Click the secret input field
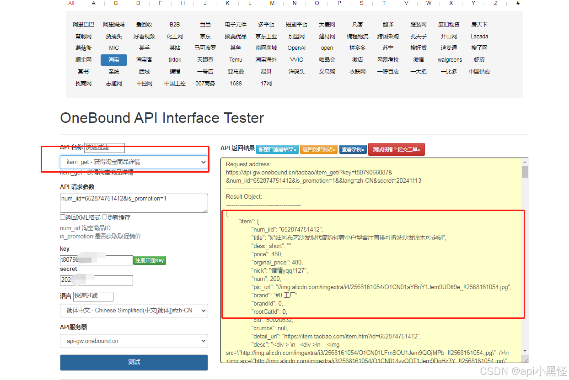The image size is (569, 380). click(x=96, y=280)
